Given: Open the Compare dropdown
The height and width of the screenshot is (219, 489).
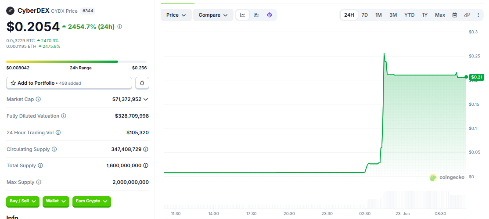Looking at the screenshot, I should [x=213, y=15].
